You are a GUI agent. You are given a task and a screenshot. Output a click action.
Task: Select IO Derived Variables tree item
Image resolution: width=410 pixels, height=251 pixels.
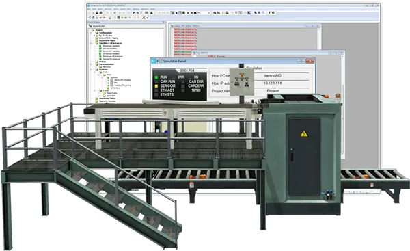111,53
